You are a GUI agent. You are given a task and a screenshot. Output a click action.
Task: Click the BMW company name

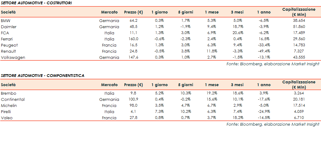point(5,21)
